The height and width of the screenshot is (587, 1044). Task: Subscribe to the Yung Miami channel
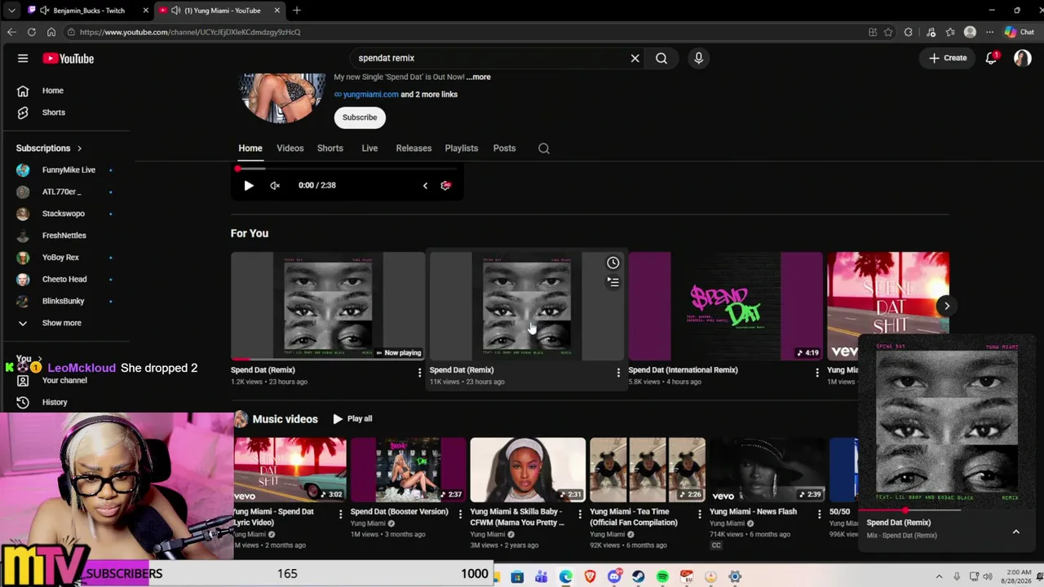(360, 117)
